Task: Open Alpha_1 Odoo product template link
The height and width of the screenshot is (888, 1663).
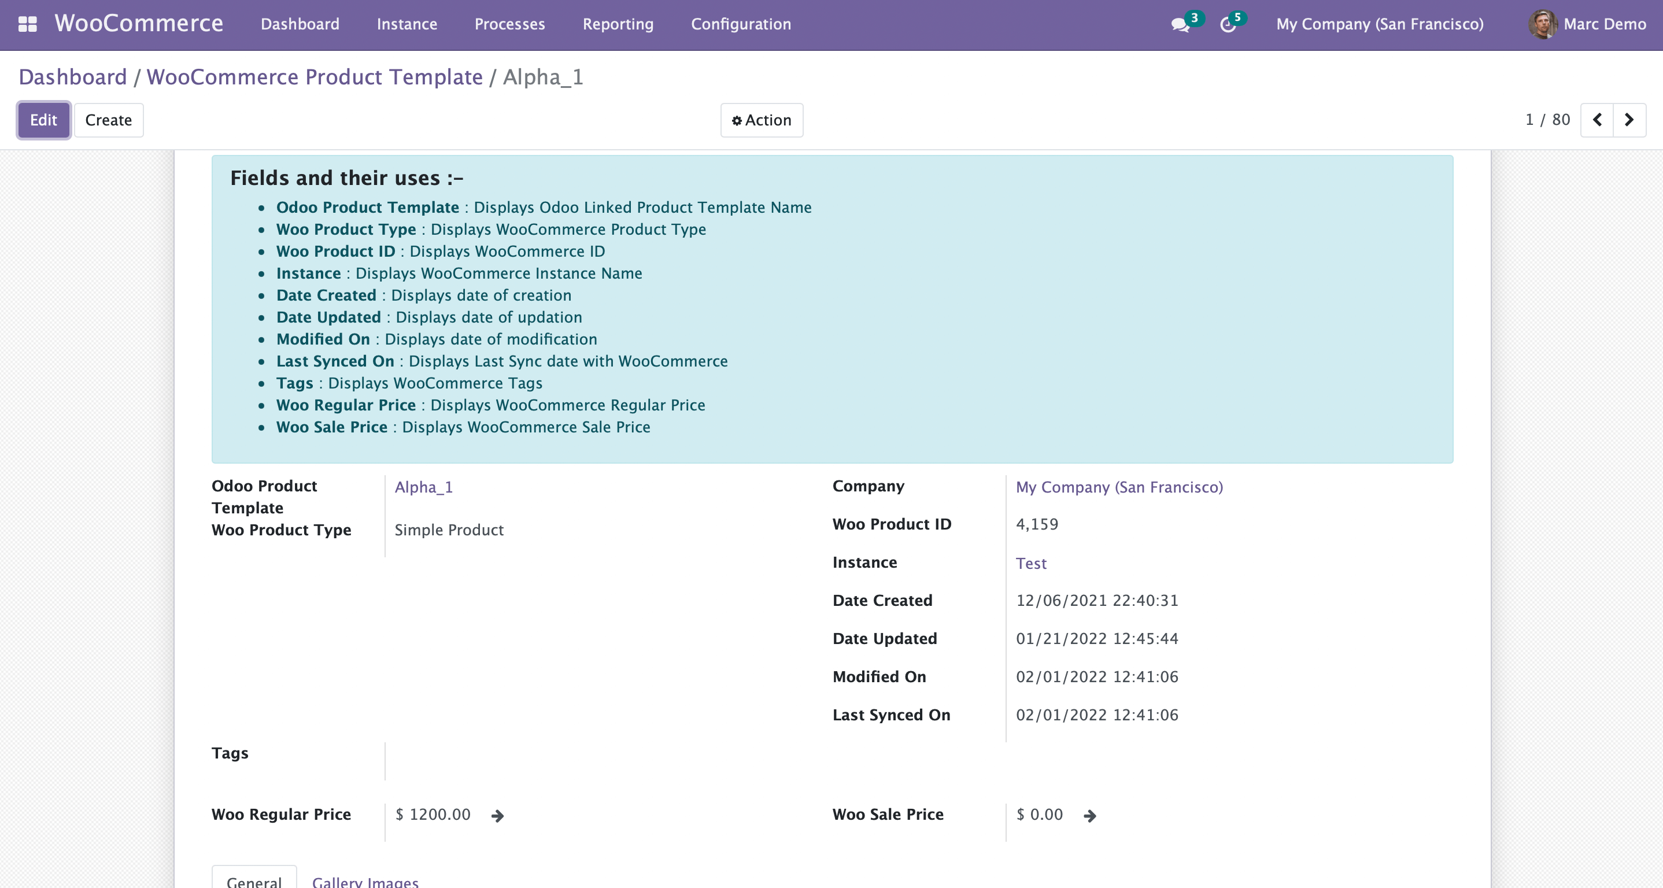Action: [423, 487]
